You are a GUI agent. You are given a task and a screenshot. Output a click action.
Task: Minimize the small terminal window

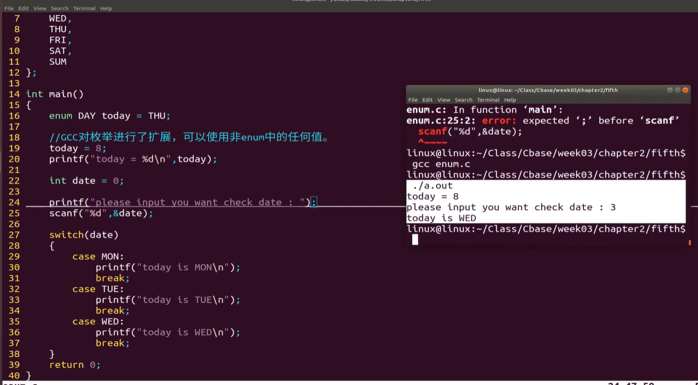pos(670,90)
